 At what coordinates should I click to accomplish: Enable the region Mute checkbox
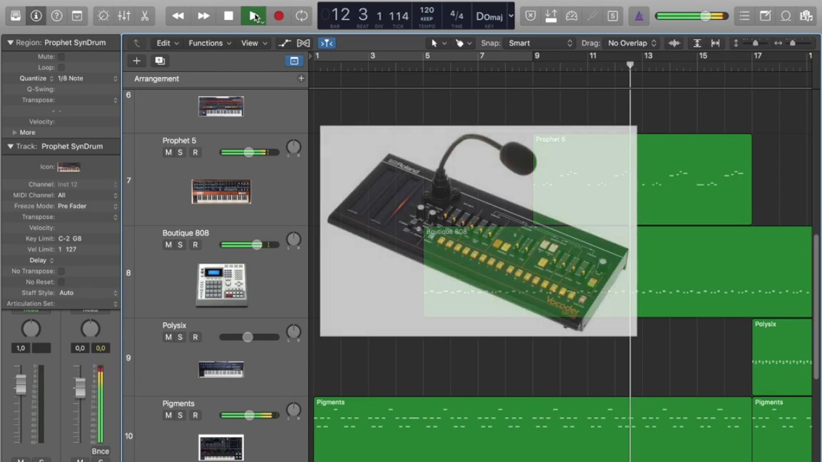(61, 56)
